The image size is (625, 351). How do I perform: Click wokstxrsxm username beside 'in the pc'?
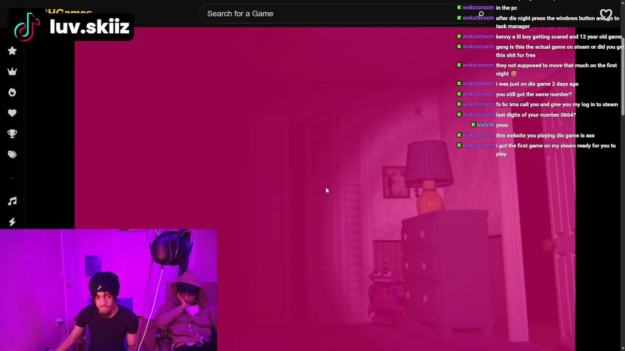click(x=478, y=8)
